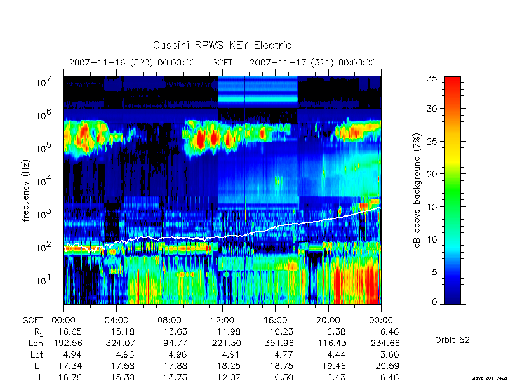The width and height of the screenshot is (508, 381).
Task: Click the 10^7 frequency tick label
Action: click(44, 83)
